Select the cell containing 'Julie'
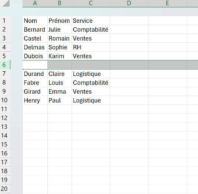The height and width of the screenshot is (194, 198). [x=59, y=30]
